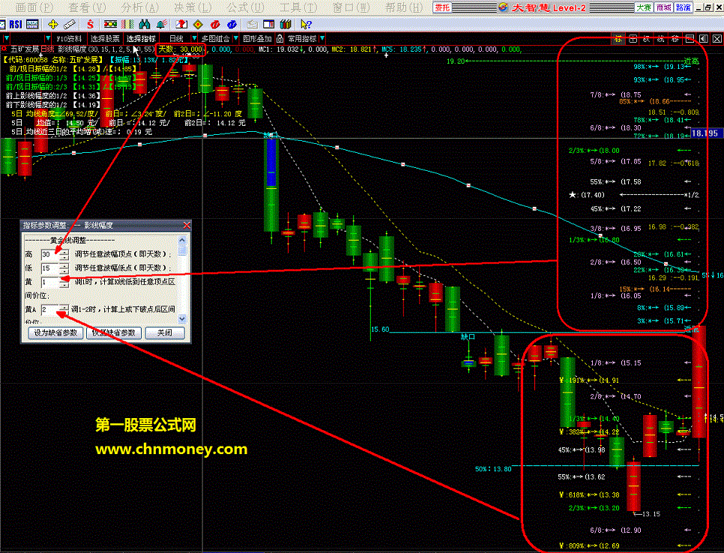Expand the 常用指标 dropdown arrow

322,39
